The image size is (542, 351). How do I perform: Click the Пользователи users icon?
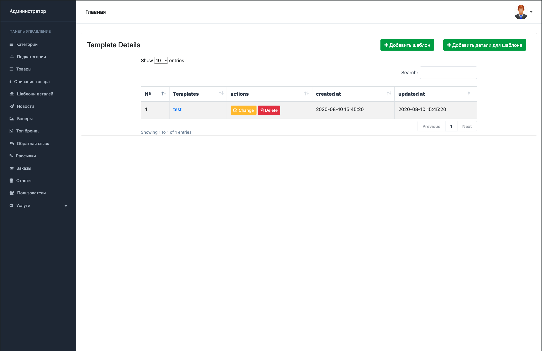[x=12, y=193]
